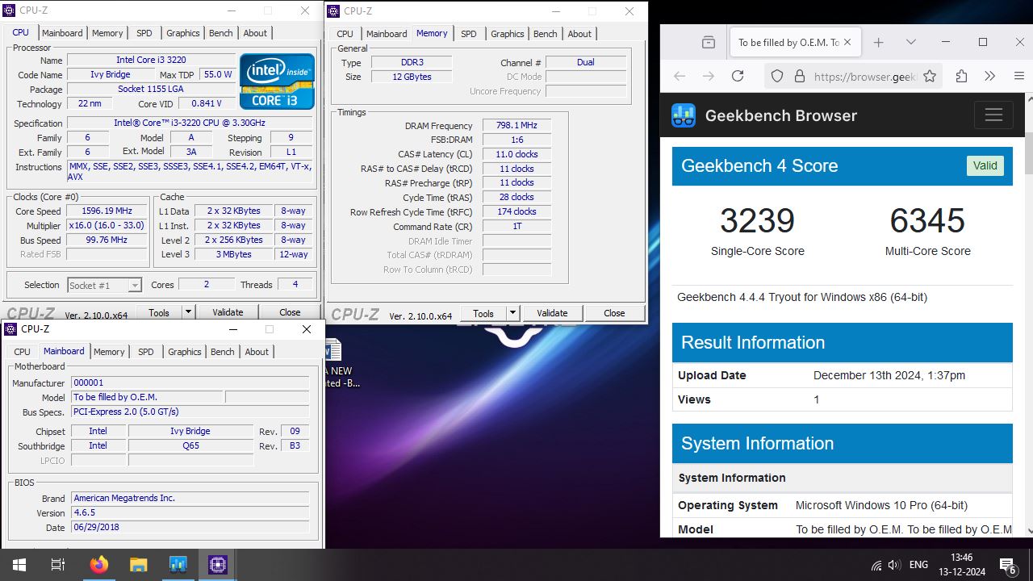Click the ENG language indicator
The image size is (1033, 581).
tap(918, 565)
